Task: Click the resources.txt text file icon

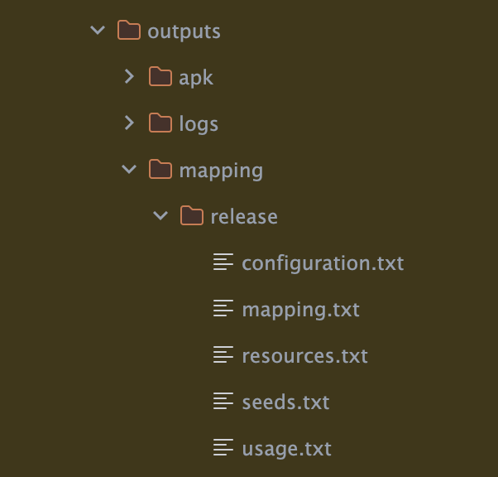Action: [223, 355]
